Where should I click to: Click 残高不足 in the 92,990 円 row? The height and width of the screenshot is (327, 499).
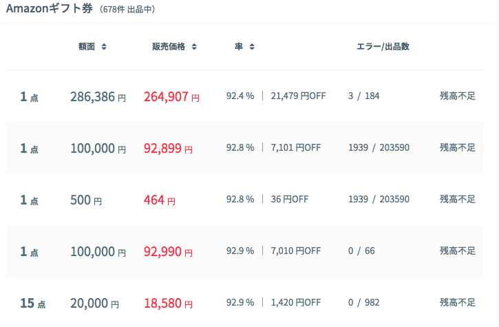(x=458, y=251)
